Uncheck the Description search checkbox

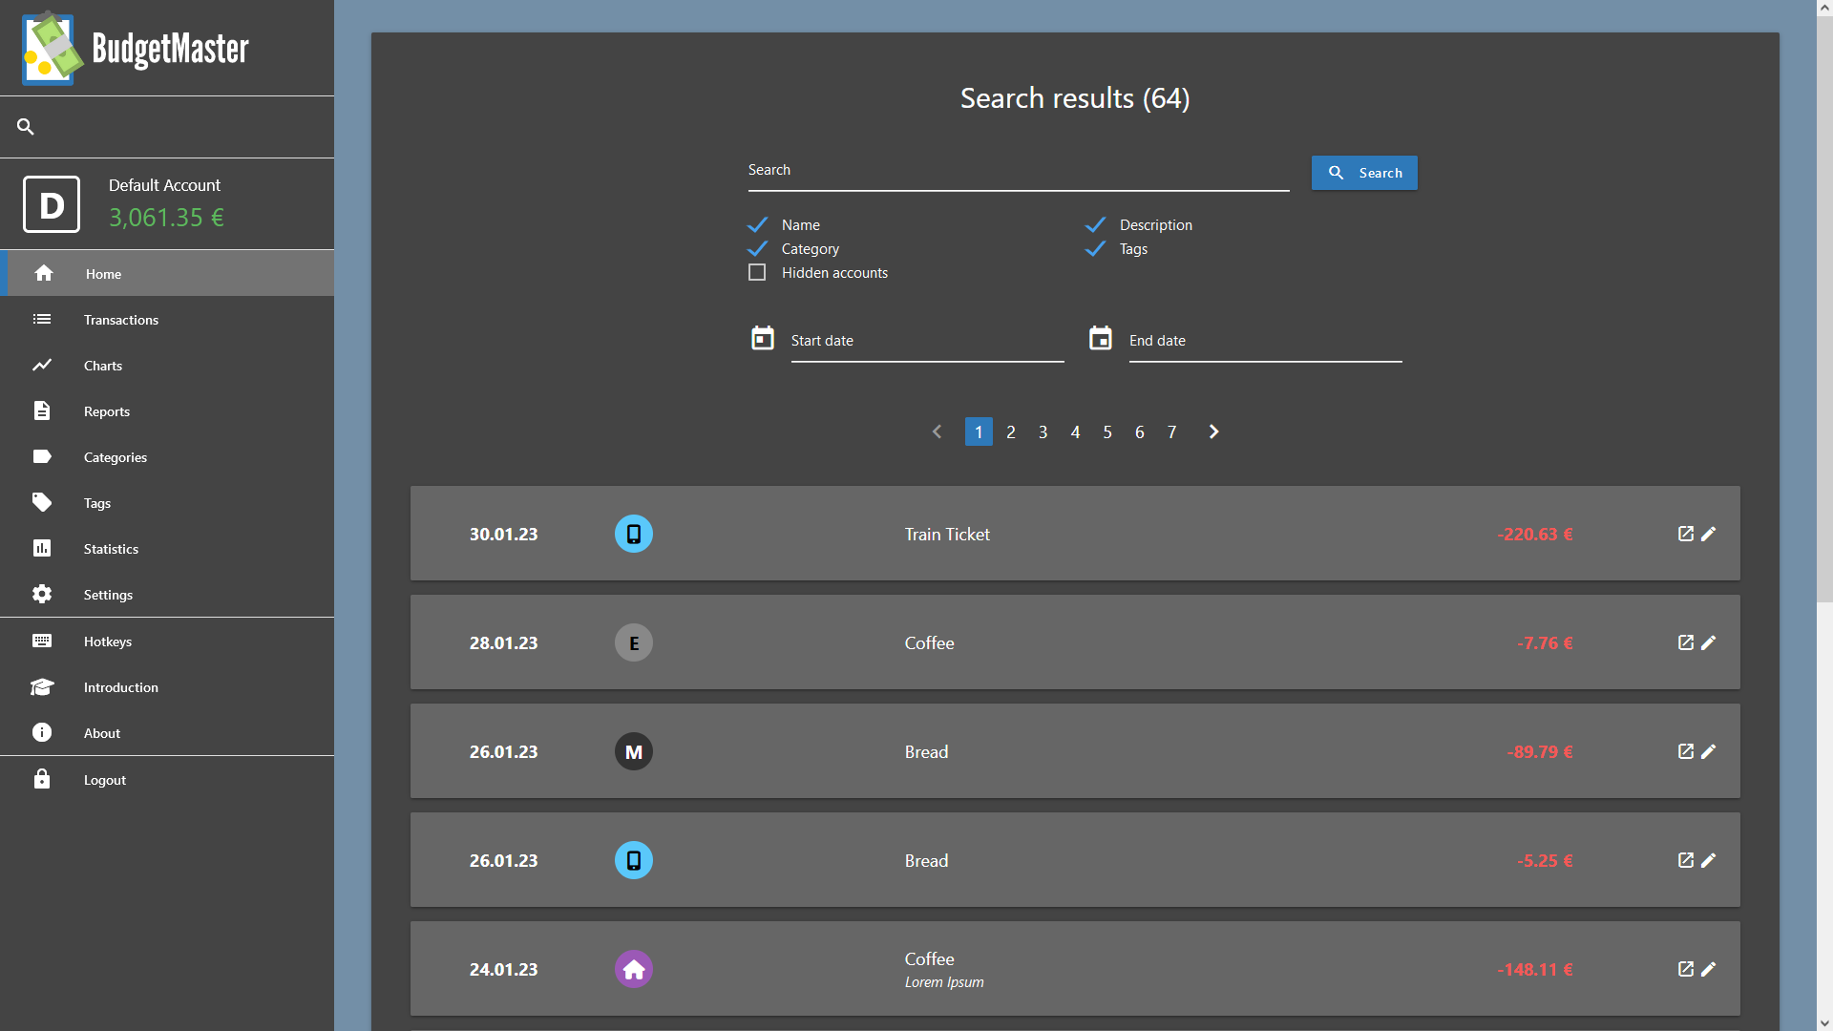point(1096,224)
